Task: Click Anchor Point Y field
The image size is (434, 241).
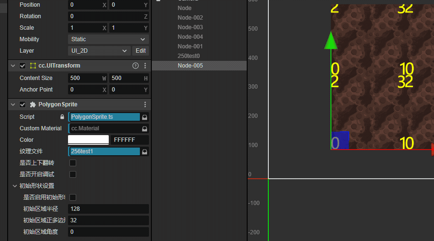Action: [x=129, y=90]
